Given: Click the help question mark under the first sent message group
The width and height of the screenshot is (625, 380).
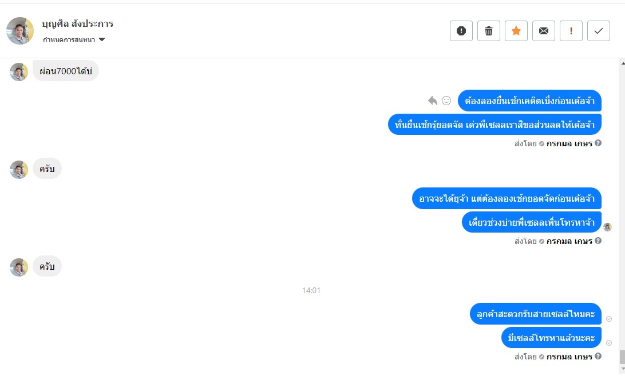Looking at the screenshot, I should coord(598,143).
